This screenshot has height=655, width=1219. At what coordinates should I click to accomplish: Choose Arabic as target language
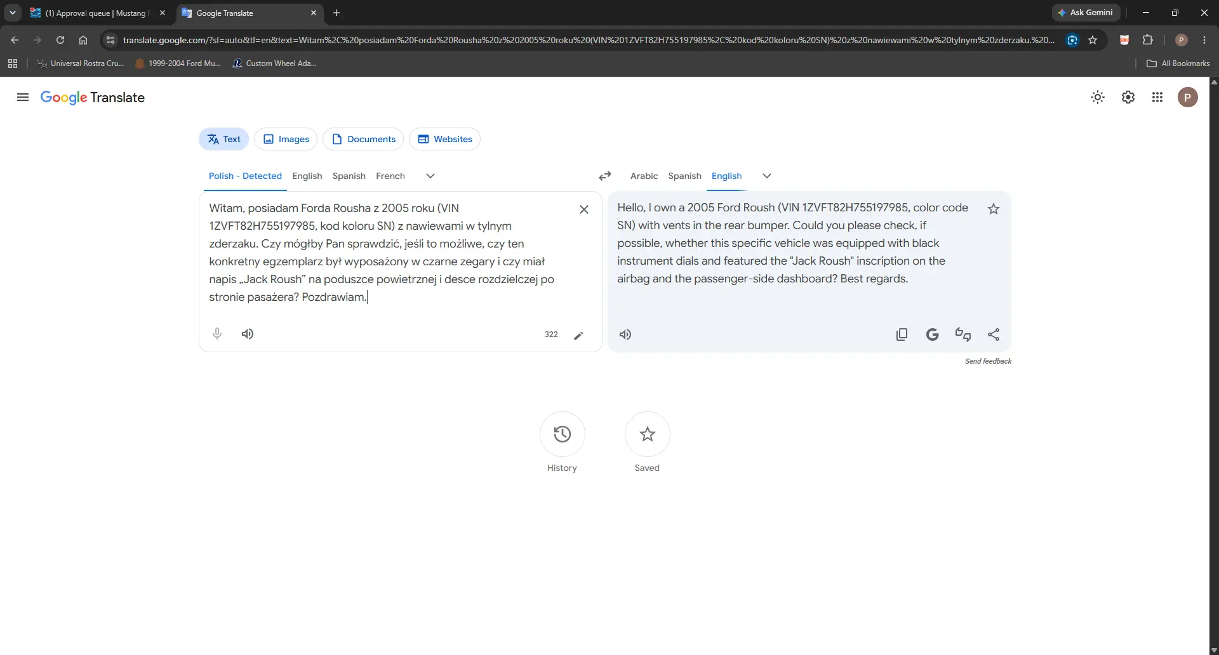pos(644,176)
